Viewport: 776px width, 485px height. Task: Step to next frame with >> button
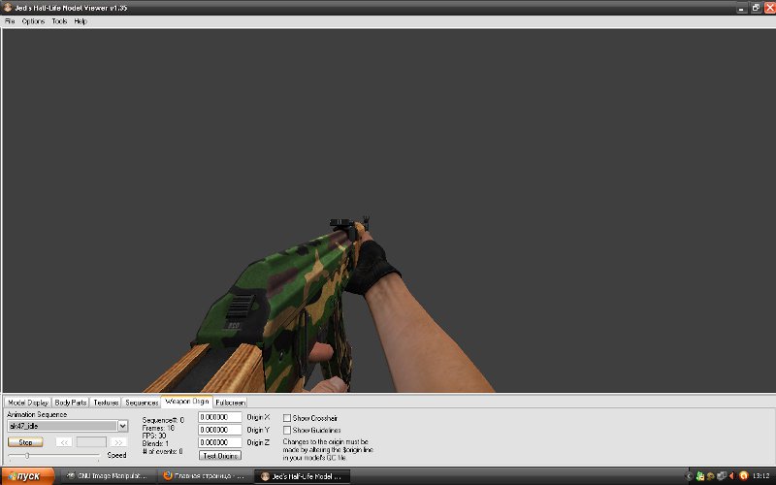[x=118, y=442]
